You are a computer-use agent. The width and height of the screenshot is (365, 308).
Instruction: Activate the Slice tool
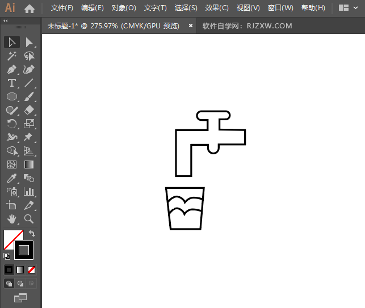click(x=29, y=205)
